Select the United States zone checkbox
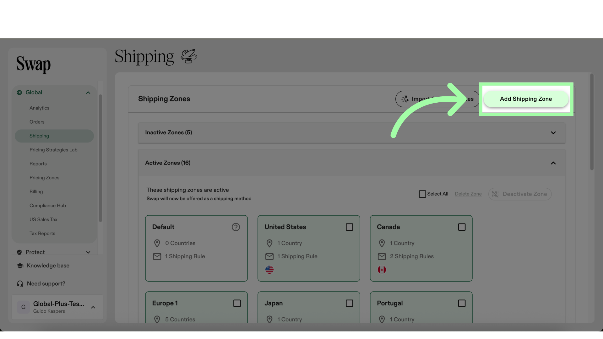This screenshot has height=339, width=603. 349,227
